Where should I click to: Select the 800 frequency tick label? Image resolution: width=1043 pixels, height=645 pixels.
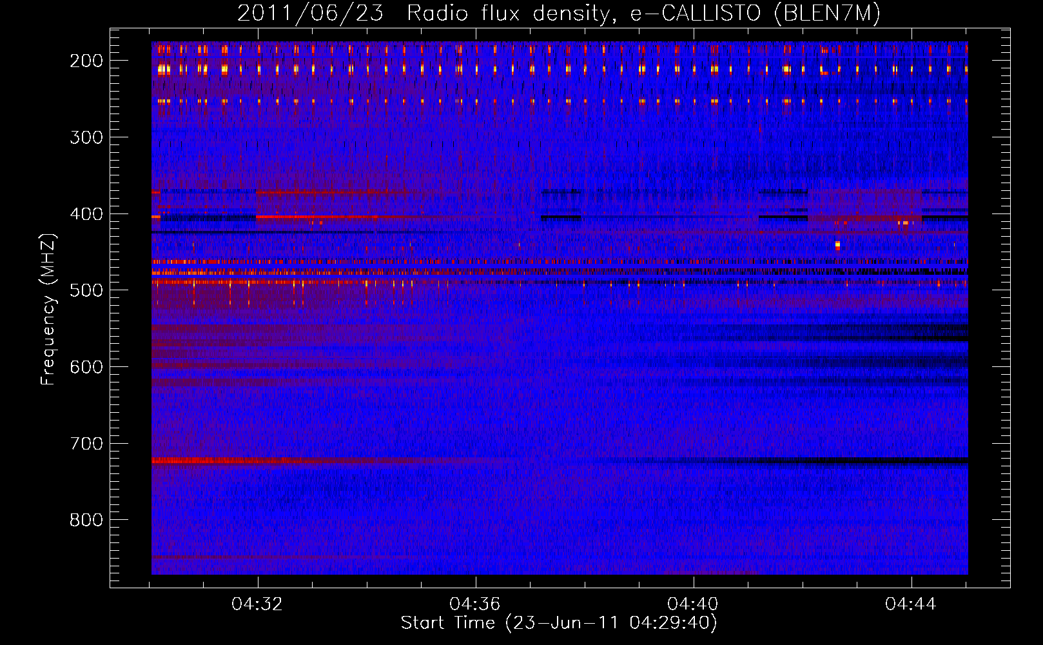[86, 520]
